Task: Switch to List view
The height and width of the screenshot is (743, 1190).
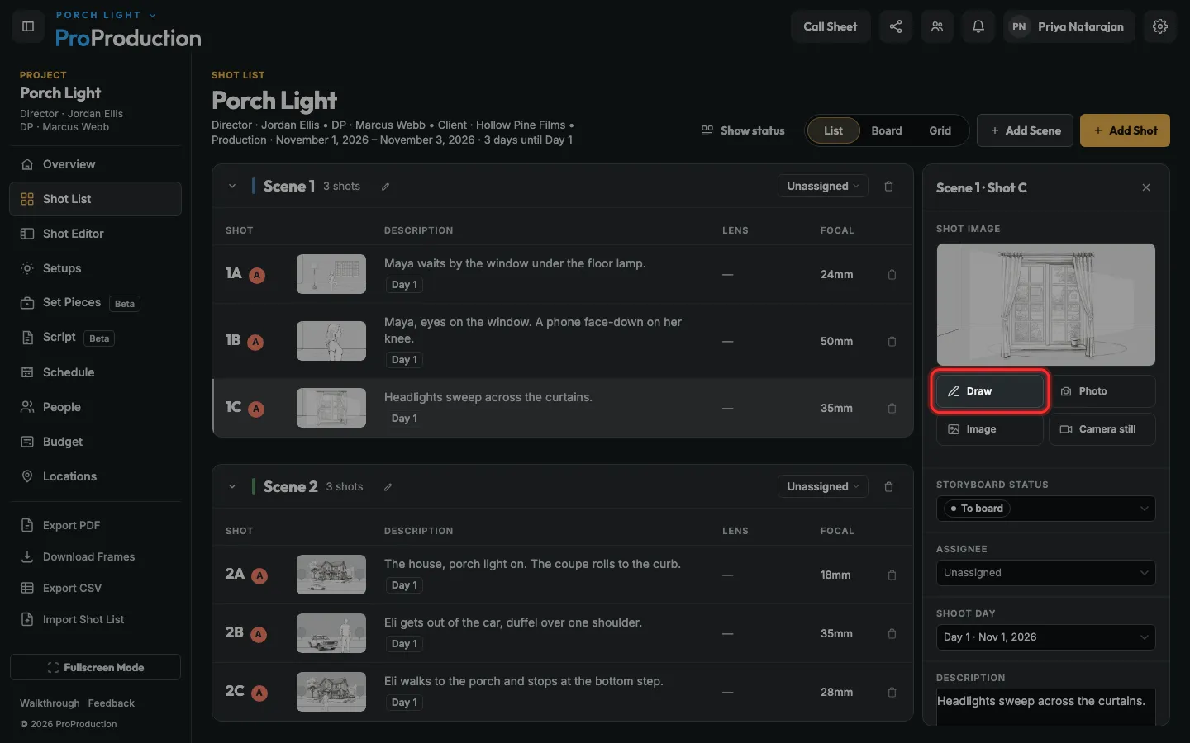Action: [833, 130]
